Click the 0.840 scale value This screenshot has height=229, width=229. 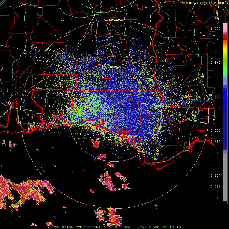[216, 63]
